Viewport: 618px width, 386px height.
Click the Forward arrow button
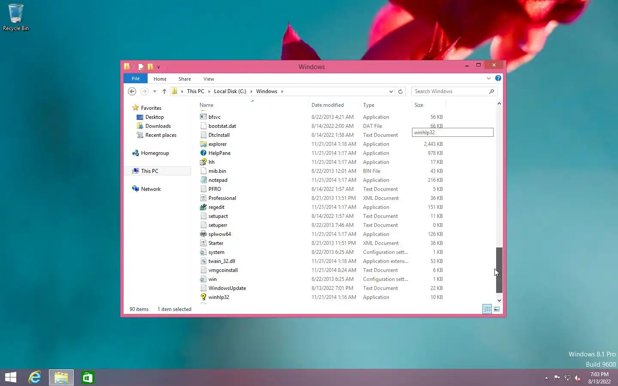pos(145,91)
